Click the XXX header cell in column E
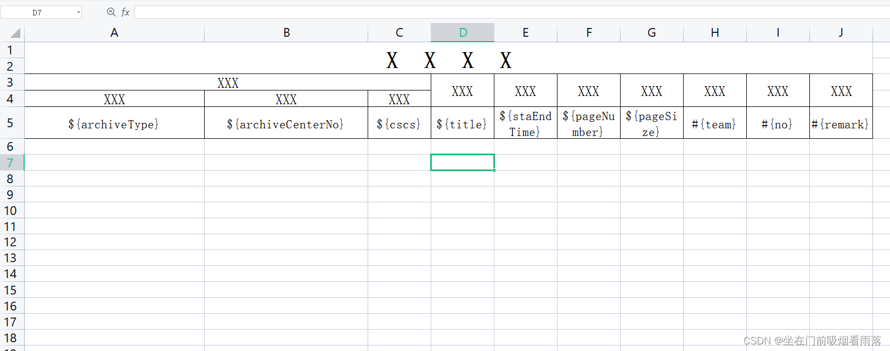 [526, 90]
